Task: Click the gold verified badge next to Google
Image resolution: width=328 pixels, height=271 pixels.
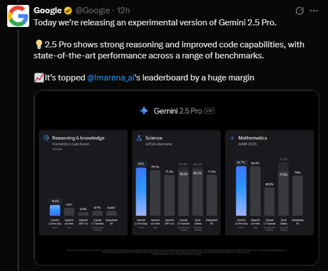Action: pos(68,10)
